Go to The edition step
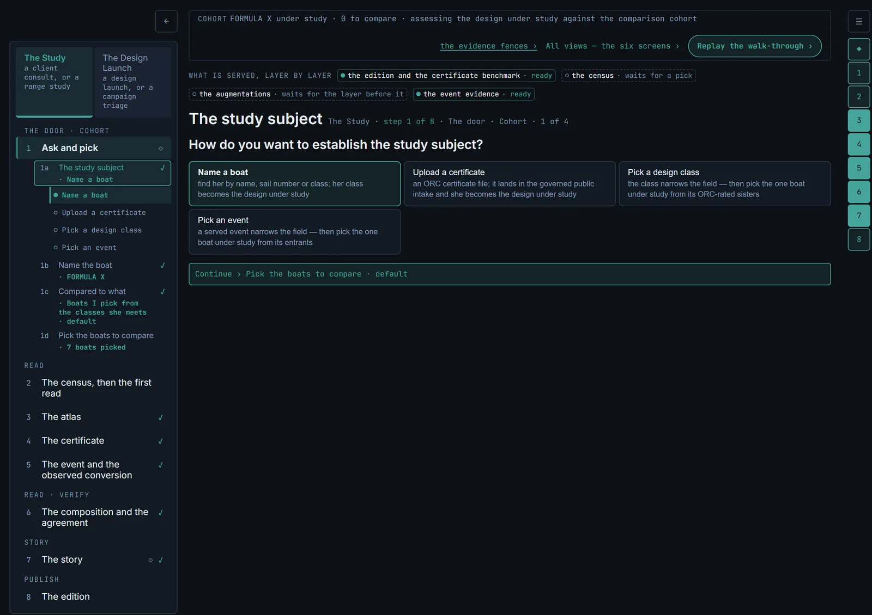 coord(93,596)
